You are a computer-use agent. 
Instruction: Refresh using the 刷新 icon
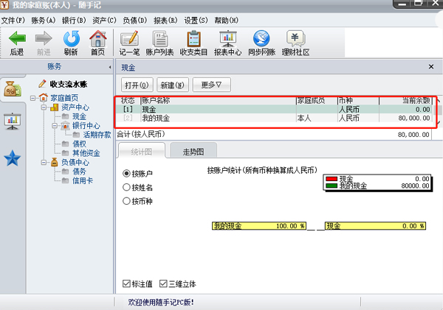tap(71, 43)
